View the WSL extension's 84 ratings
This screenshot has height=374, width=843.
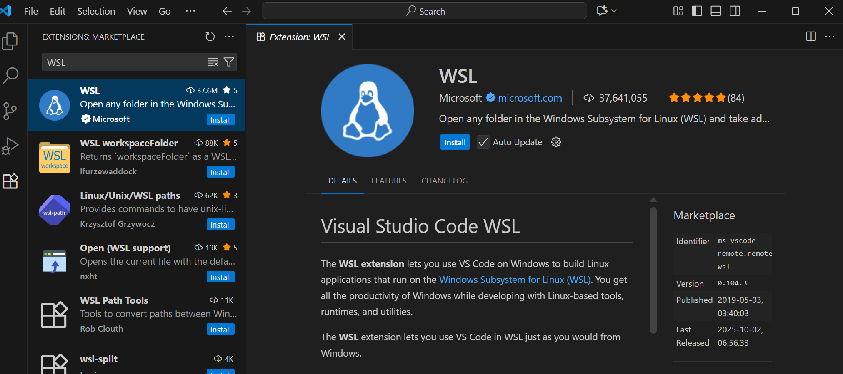tap(706, 98)
